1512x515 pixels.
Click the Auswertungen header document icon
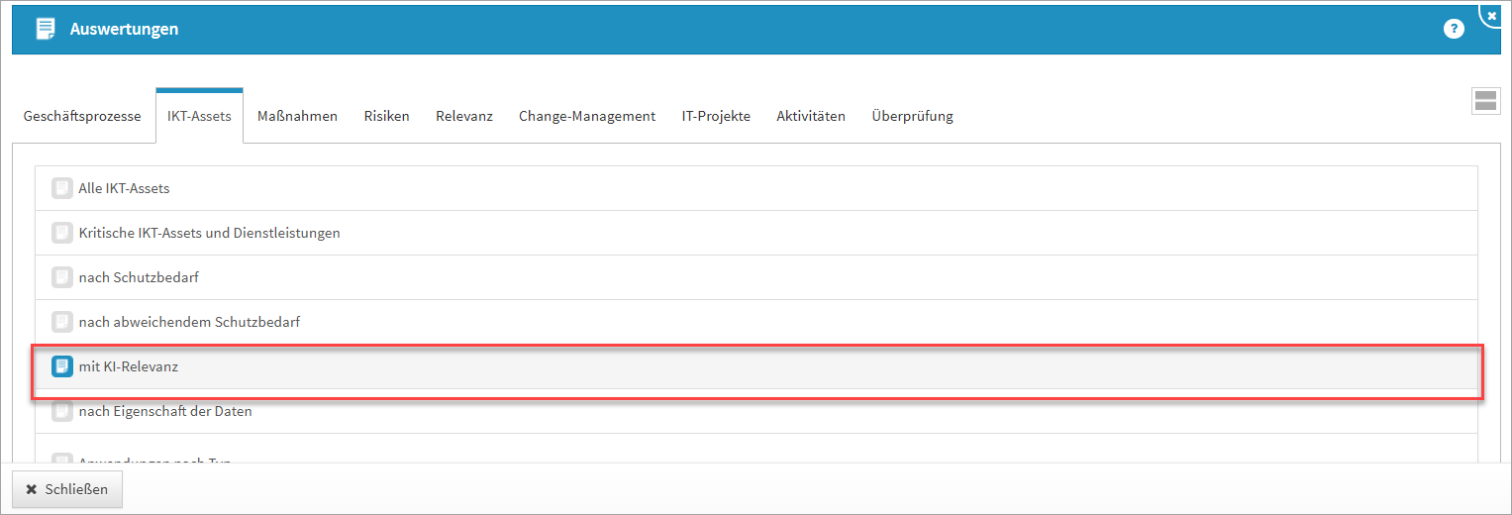(x=46, y=29)
